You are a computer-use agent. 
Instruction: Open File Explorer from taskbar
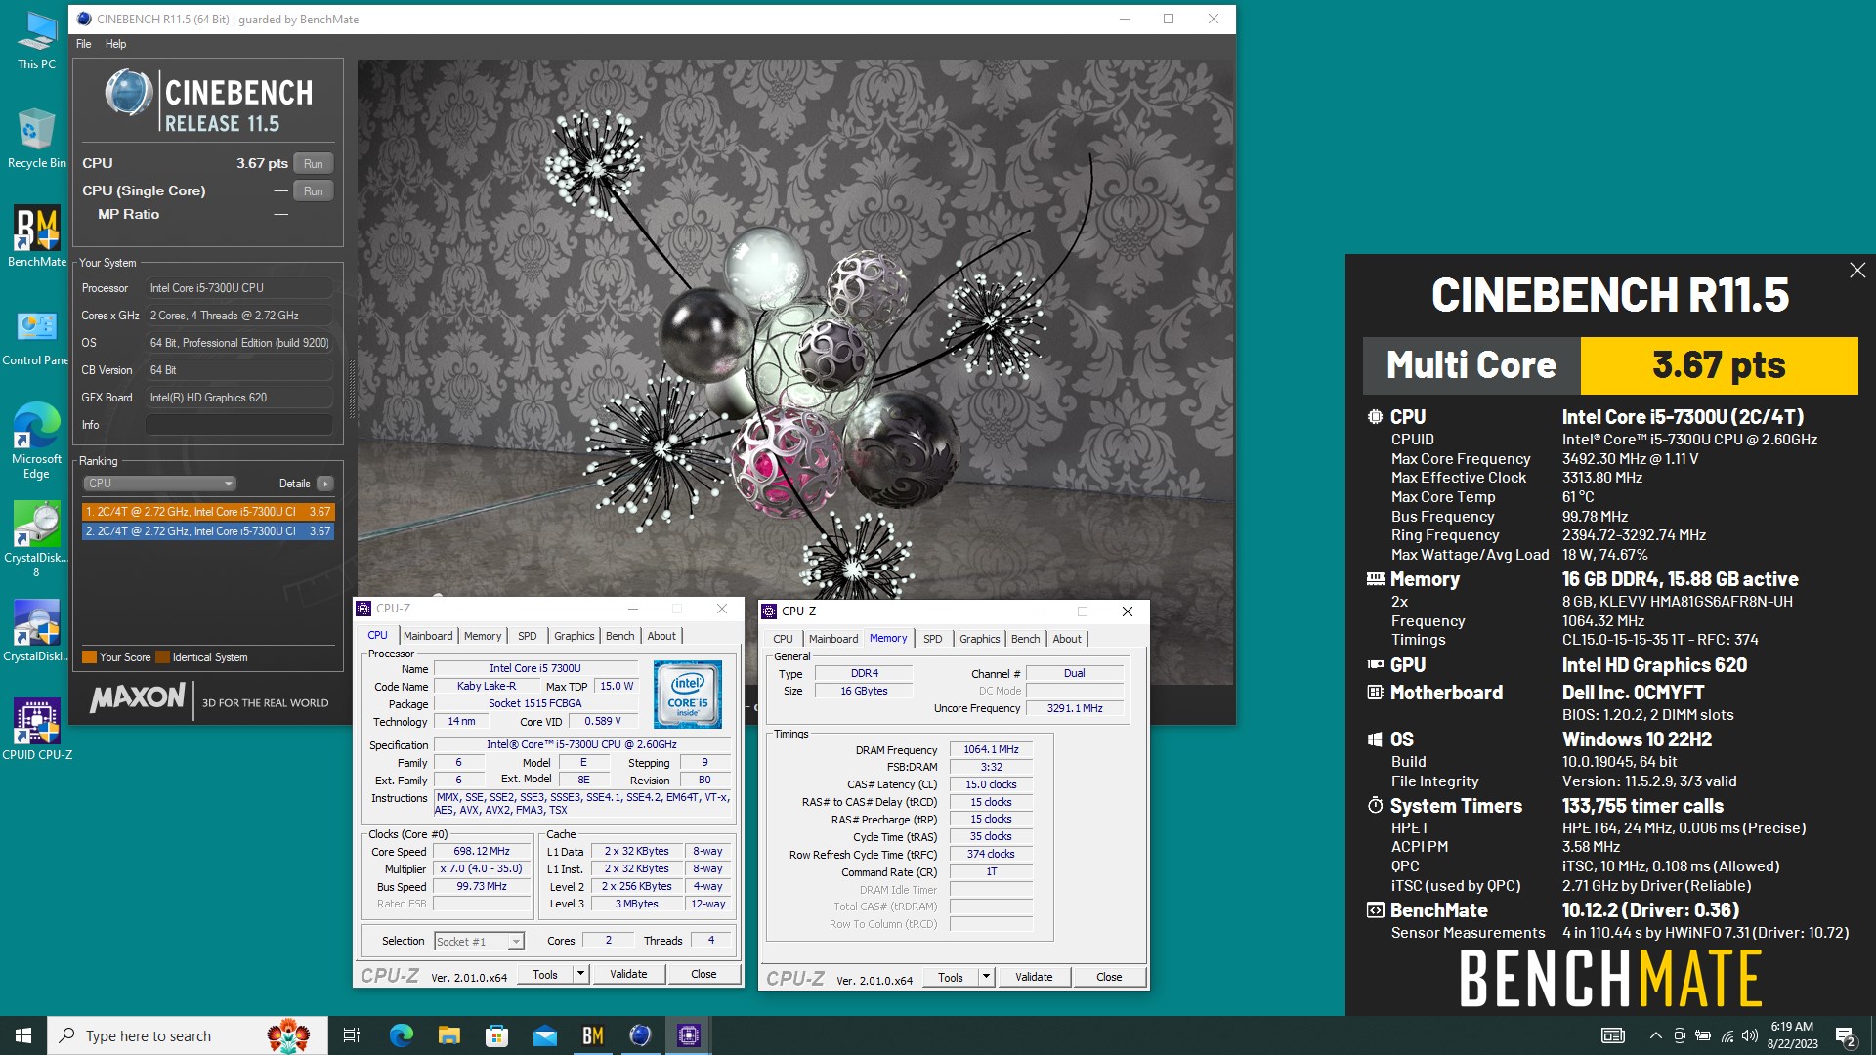tap(448, 1035)
